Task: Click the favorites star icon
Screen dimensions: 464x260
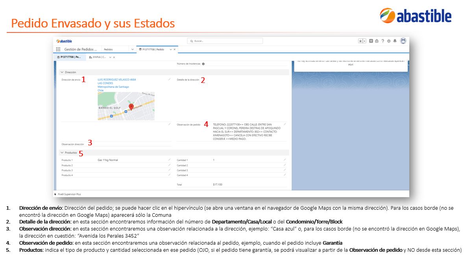Action: pos(360,41)
